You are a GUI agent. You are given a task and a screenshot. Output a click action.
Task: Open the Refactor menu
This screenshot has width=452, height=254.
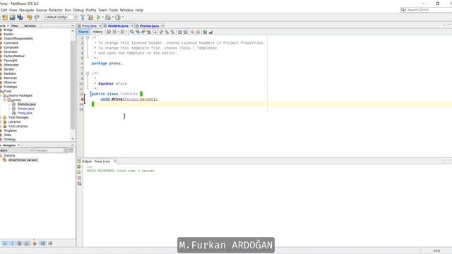pyautogui.click(x=56, y=10)
